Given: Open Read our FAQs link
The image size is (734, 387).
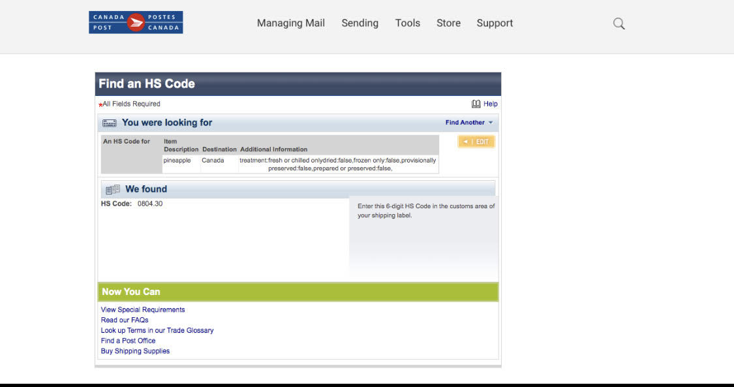Looking at the screenshot, I should tap(125, 320).
